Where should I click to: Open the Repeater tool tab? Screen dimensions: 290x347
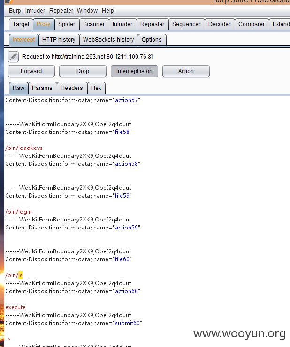[x=153, y=24]
